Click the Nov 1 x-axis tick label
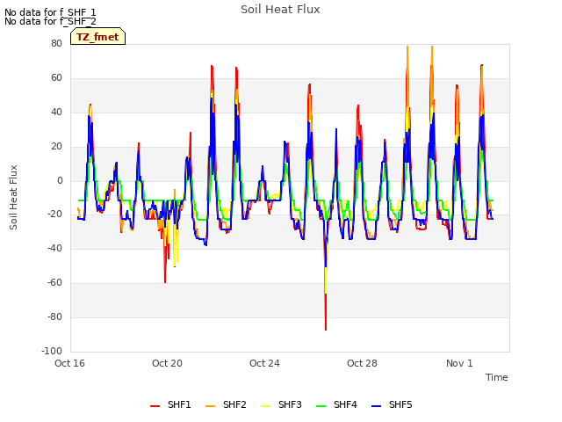Screen dimensions: 562x422 coord(459,363)
